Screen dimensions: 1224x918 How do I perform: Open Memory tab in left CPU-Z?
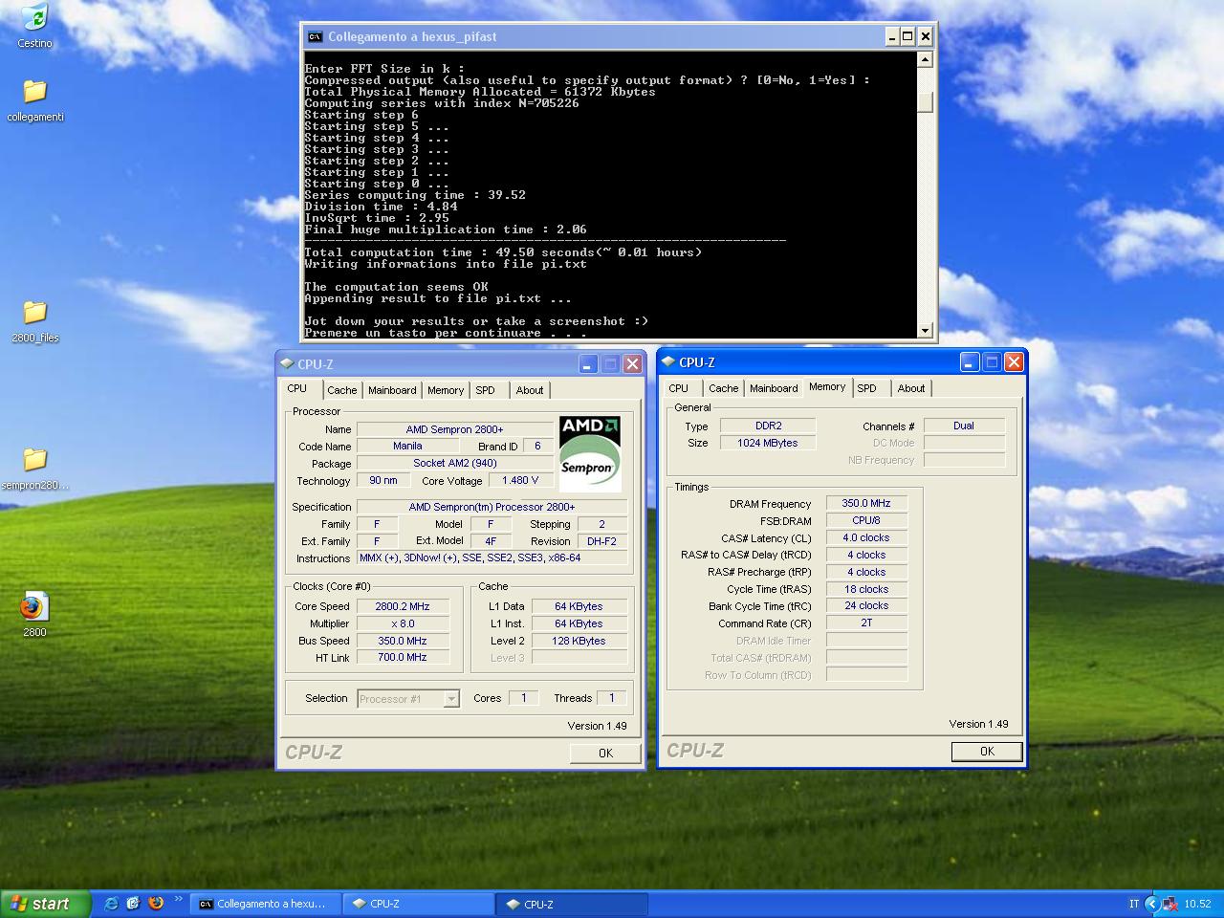[x=446, y=390]
